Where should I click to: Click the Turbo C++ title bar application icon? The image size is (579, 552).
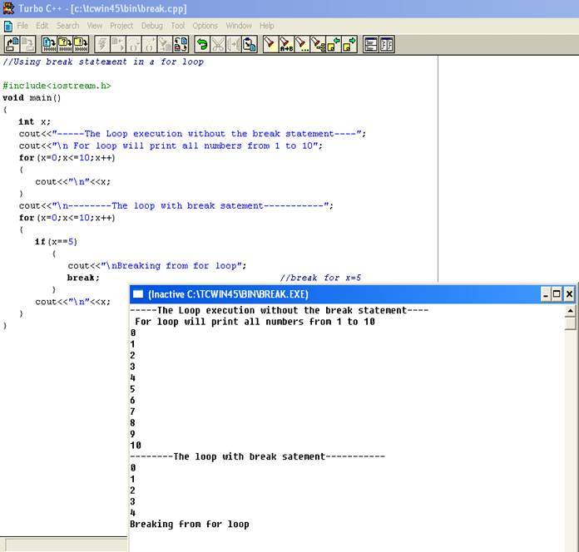click(x=8, y=8)
